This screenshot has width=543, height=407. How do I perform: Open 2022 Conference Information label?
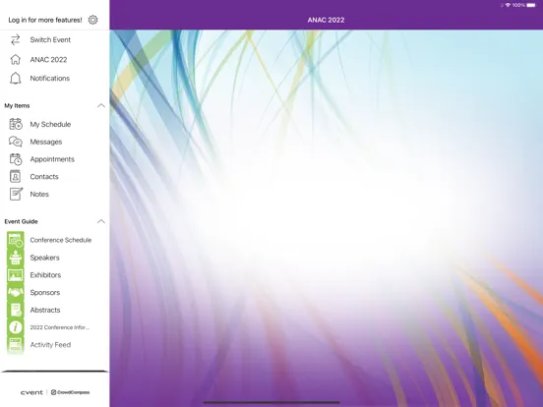click(60, 327)
